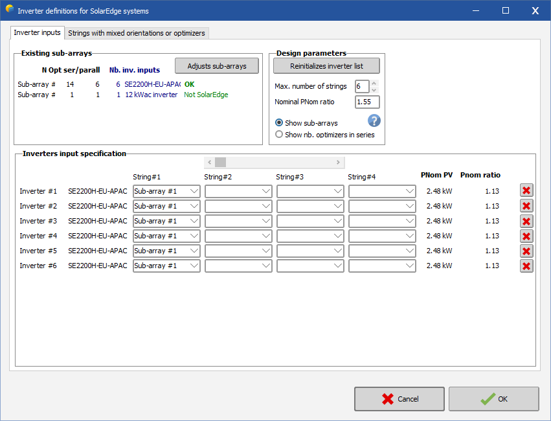Delete Inverter #2 with red X icon
This screenshot has height=421, width=551.
coord(526,205)
